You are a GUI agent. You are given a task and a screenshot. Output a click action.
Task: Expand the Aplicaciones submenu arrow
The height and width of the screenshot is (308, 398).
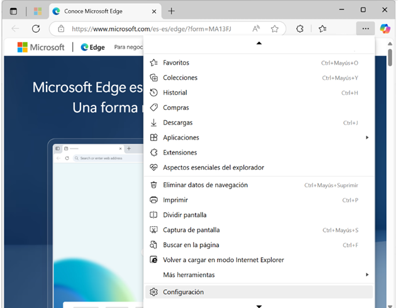click(x=367, y=138)
